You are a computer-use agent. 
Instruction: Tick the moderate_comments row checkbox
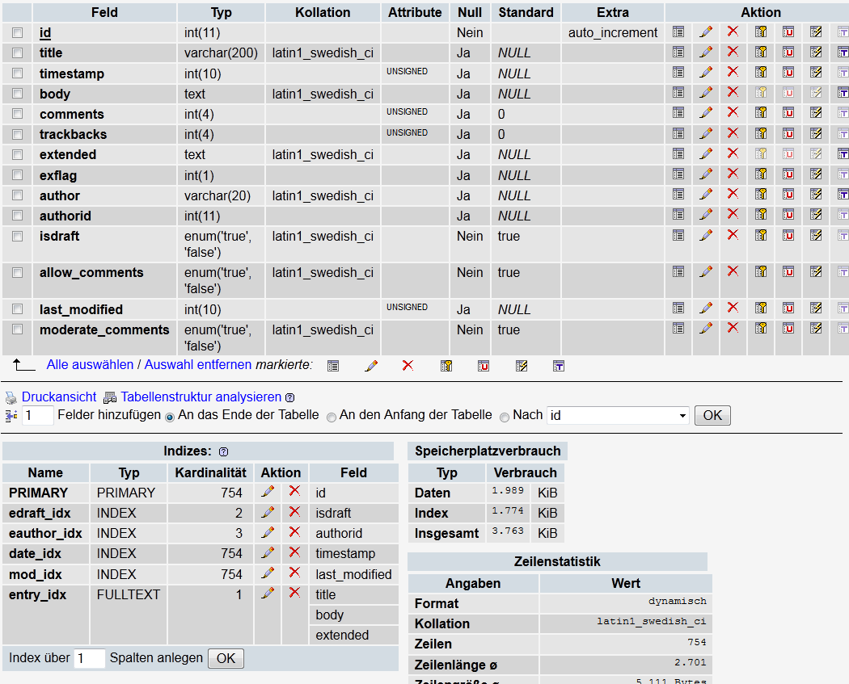pos(18,329)
